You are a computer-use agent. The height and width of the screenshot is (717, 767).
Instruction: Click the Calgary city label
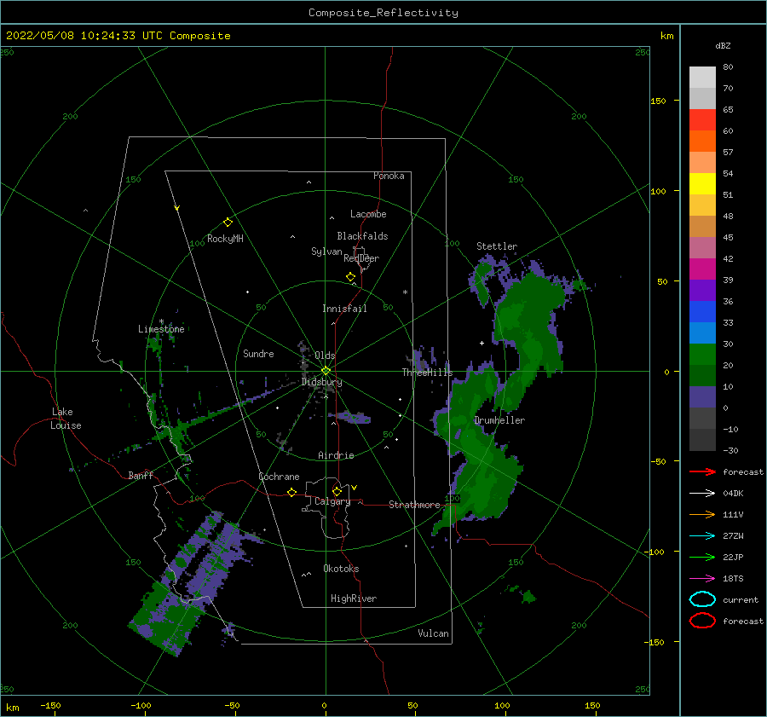click(332, 501)
